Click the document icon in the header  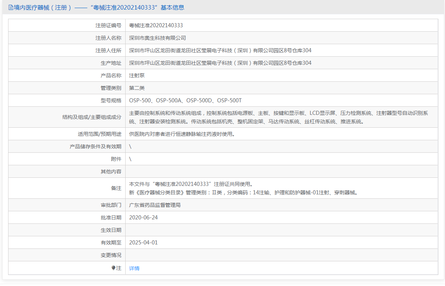11,7
